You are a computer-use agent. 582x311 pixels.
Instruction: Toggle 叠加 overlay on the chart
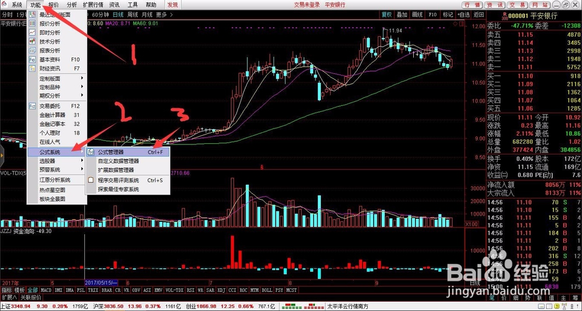tap(402, 15)
